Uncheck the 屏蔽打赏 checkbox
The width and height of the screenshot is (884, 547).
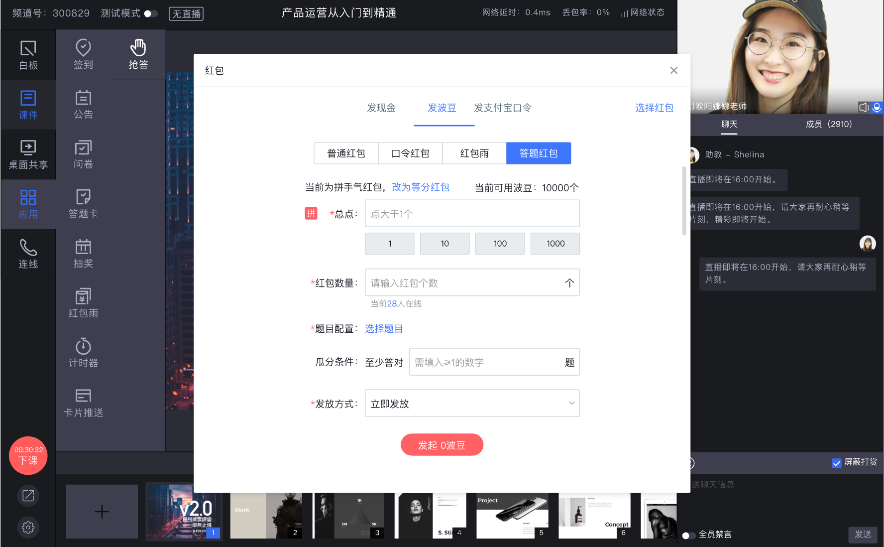click(837, 463)
